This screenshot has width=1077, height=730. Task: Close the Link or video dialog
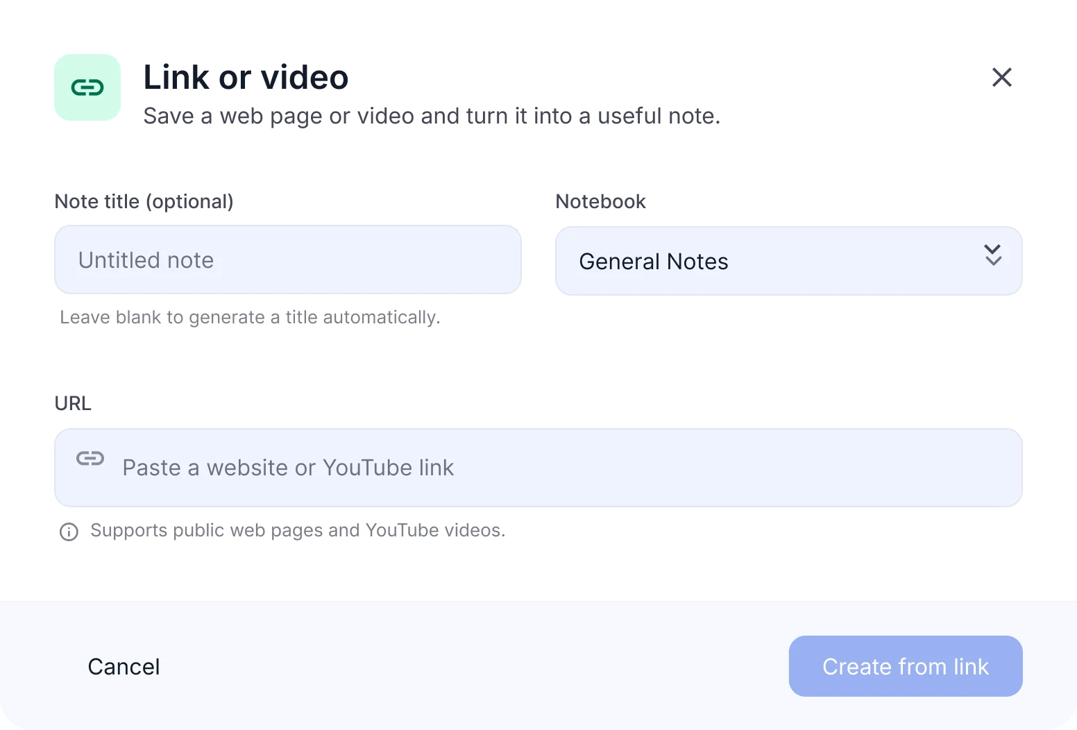pyautogui.click(x=1001, y=77)
